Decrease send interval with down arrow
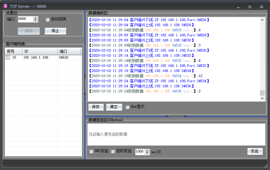 point(147,153)
